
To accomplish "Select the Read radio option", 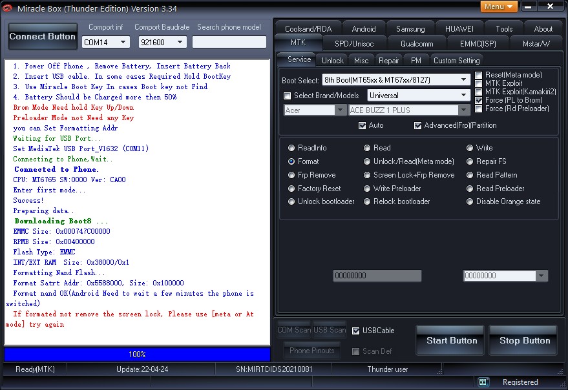I will 367,148.
